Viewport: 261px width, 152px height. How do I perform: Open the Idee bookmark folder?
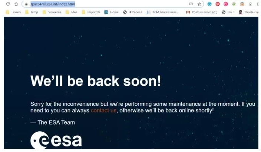coord(72,12)
